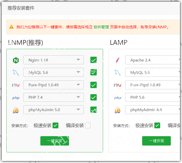Open the Nginx 1.18 version dropdown
Viewport: 182px width, 163px height.
click(x=54, y=60)
